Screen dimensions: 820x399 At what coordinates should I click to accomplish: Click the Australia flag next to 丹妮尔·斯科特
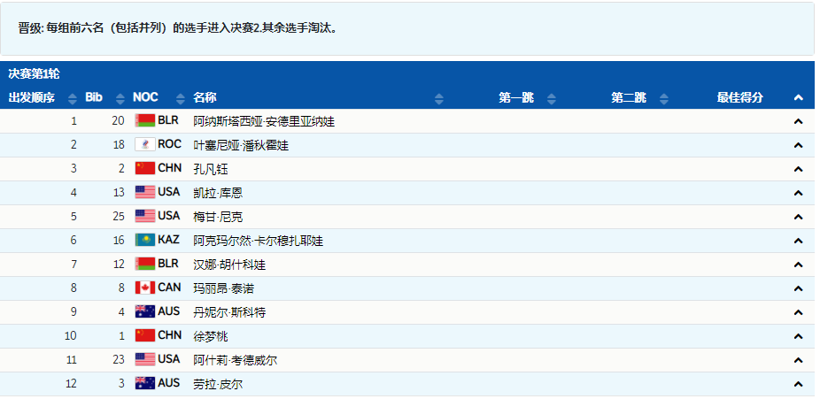coord(144,311)
